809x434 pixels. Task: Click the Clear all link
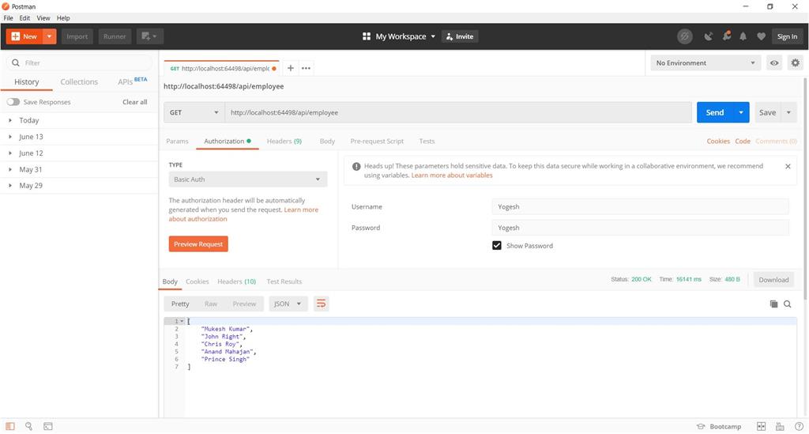pos(134,102)
